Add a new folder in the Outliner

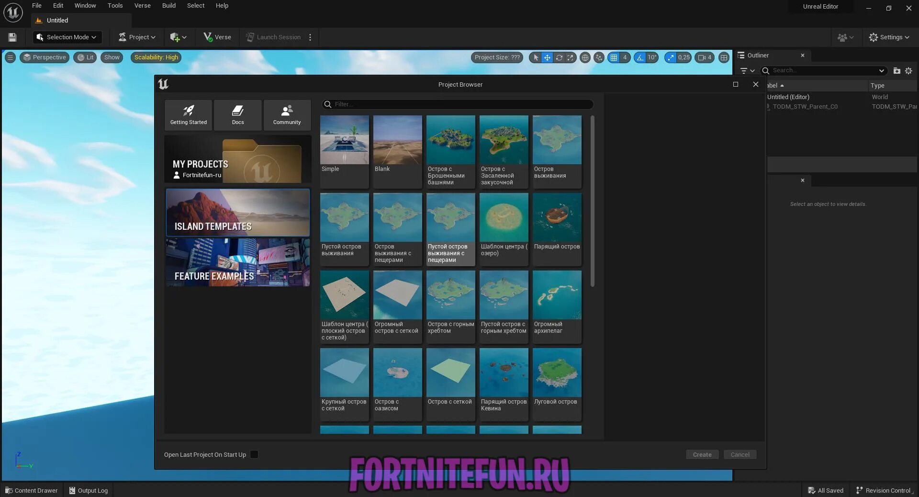click(897, 71)
